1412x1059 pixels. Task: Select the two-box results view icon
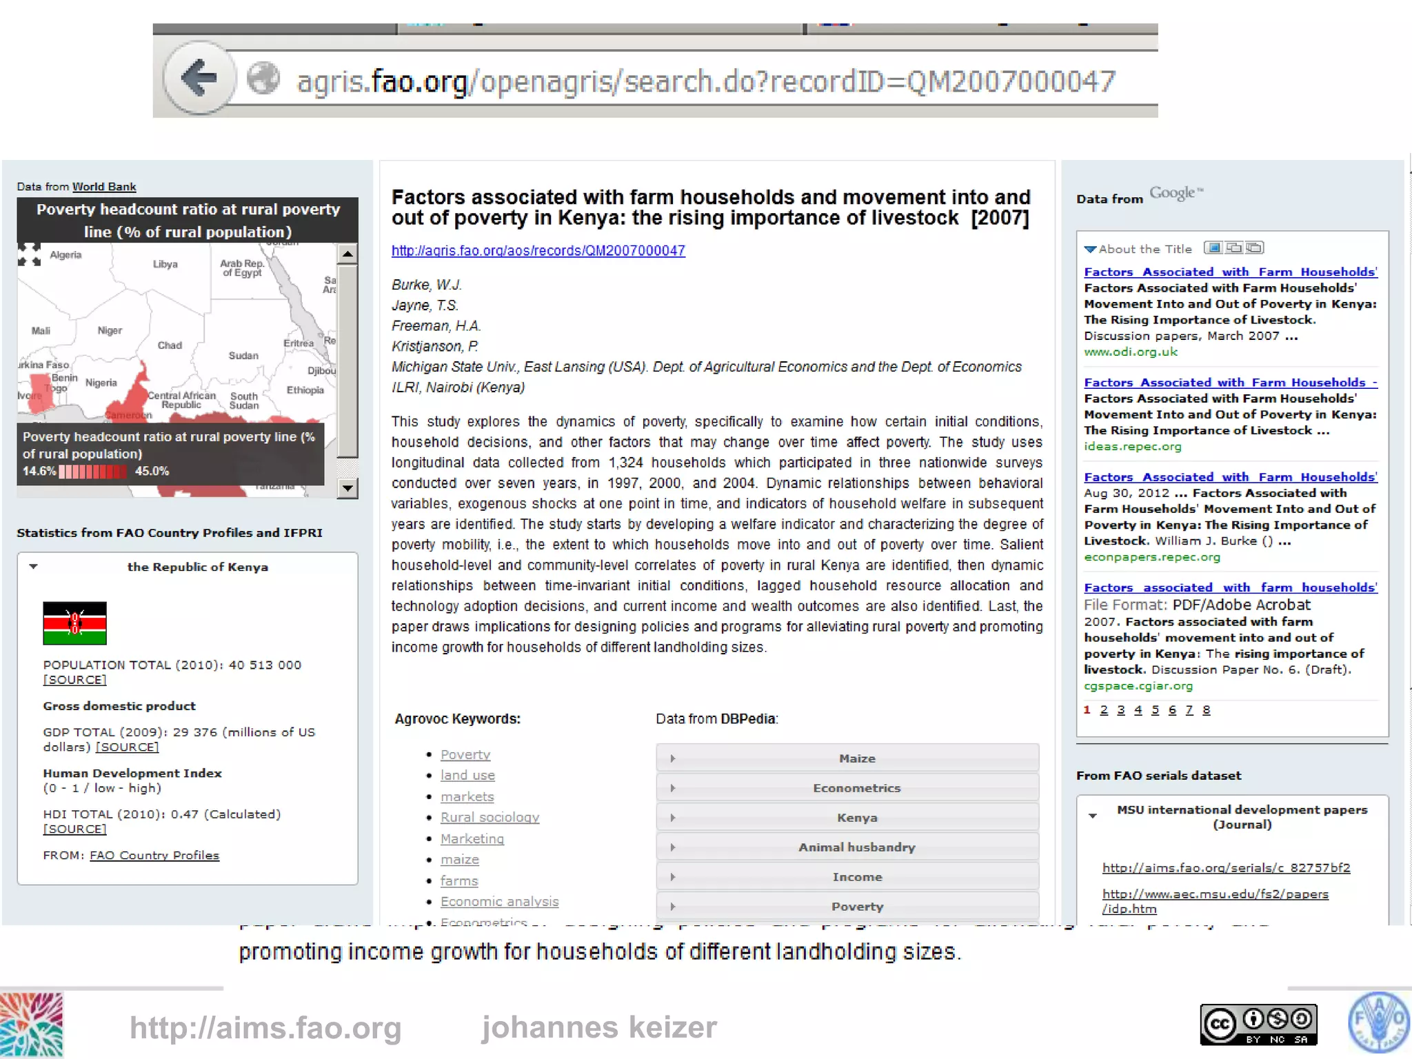(x=1234, y=248)
